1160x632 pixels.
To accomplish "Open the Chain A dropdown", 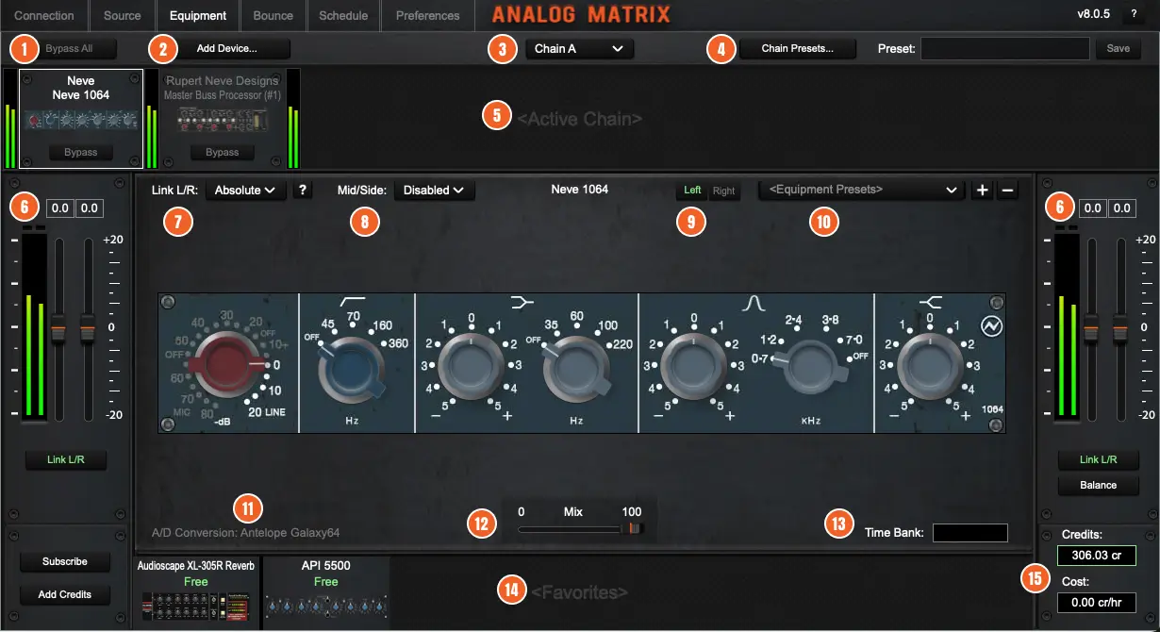I will coord(579,48).
